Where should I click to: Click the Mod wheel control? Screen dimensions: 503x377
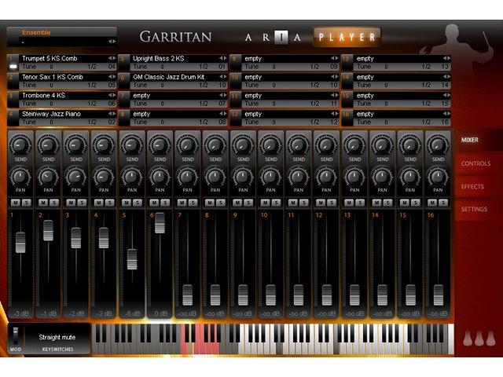(16, 335)
